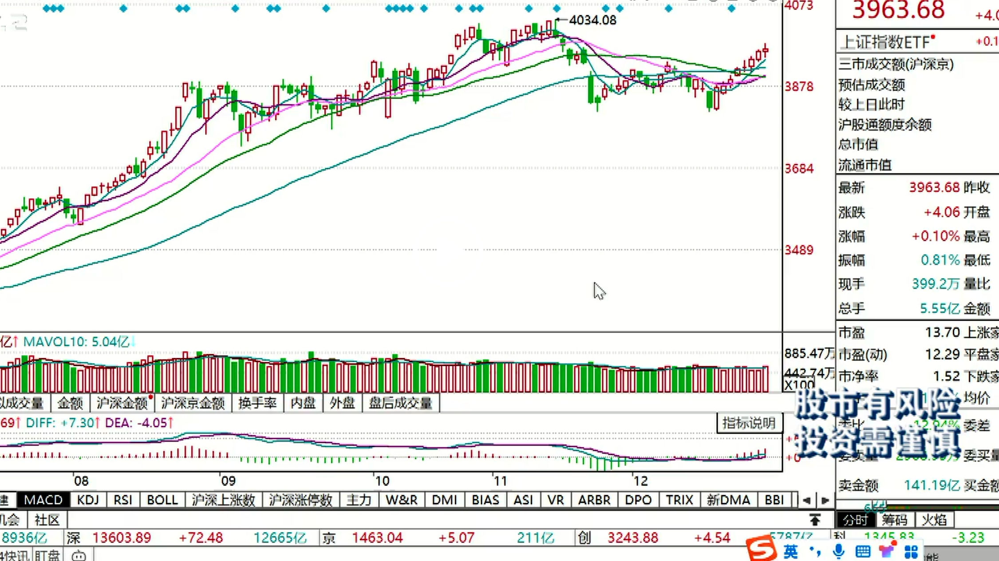This screenshot has height=561, width=999.
Task: Open 筹码 chip distribution tab
Action: [895, 519]
